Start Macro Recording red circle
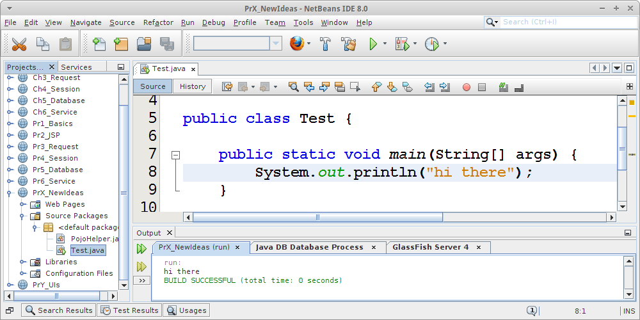640x320 pixels. pyautogui.click(x=467, y=87)
